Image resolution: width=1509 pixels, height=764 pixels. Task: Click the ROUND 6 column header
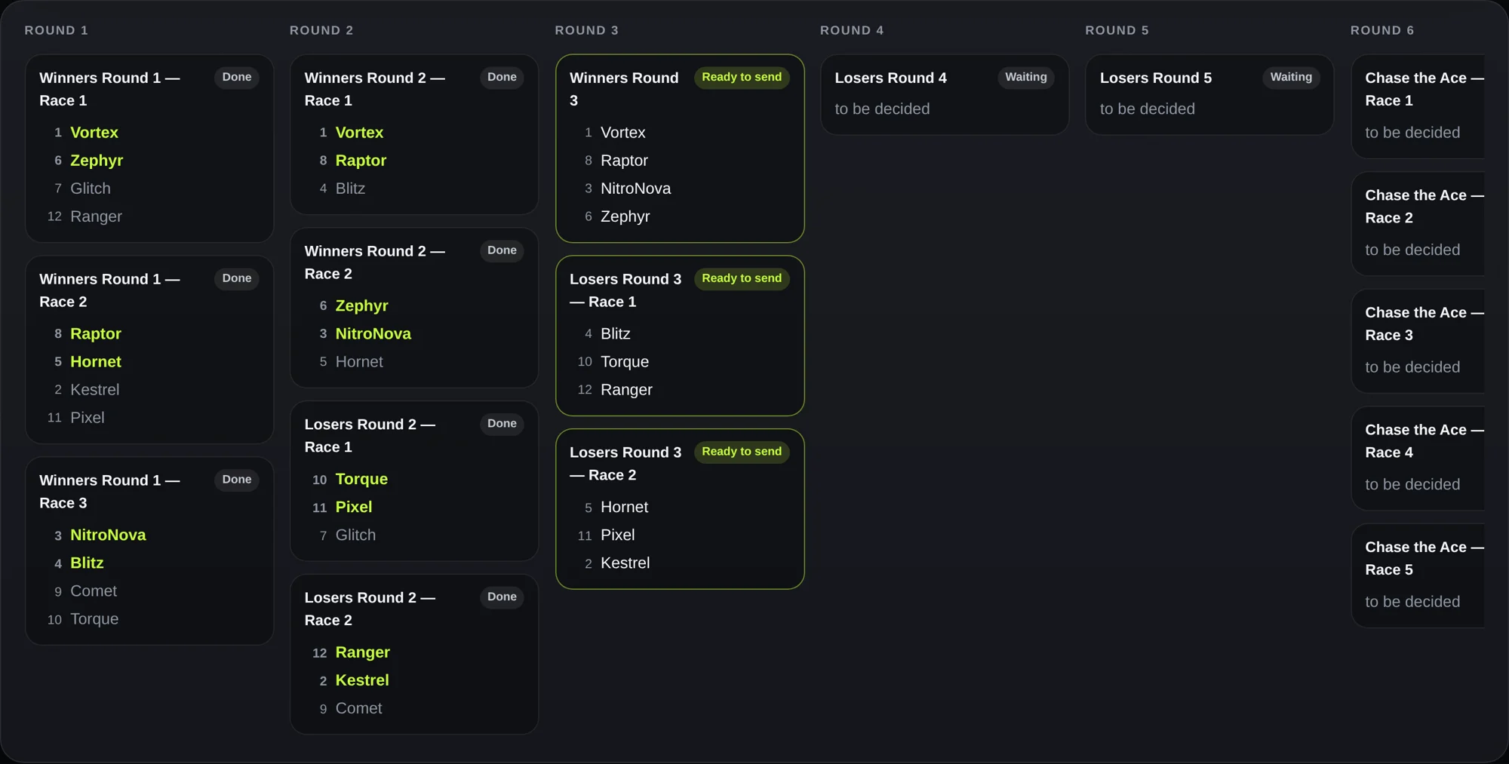[x=1382, y=30]
